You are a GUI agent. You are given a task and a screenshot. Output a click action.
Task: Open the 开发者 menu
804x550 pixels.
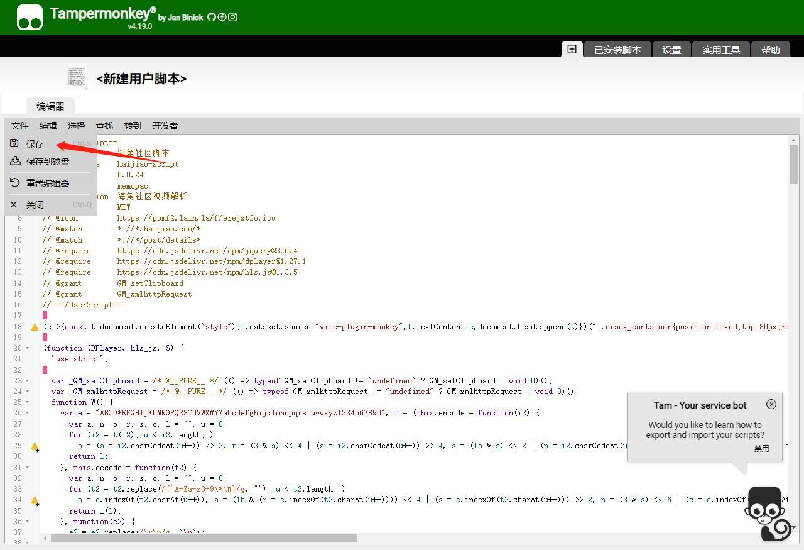(x=165, y=126)
